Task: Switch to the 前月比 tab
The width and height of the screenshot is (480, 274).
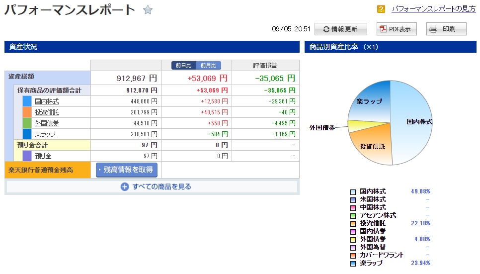Action: (209, 65)
